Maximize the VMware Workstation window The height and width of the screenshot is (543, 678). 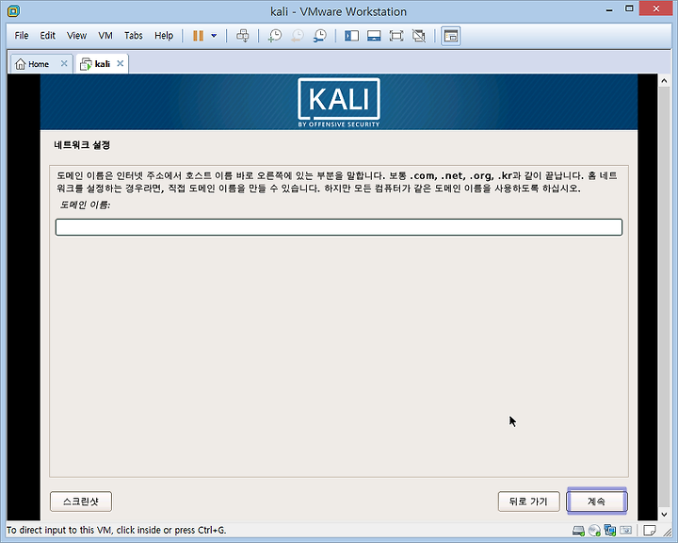629,8
